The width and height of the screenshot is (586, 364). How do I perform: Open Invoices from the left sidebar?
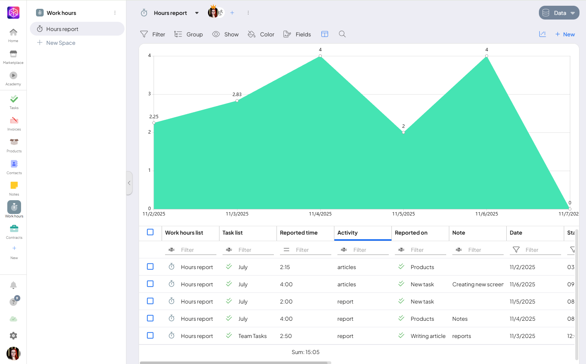(x=14, y=124)
